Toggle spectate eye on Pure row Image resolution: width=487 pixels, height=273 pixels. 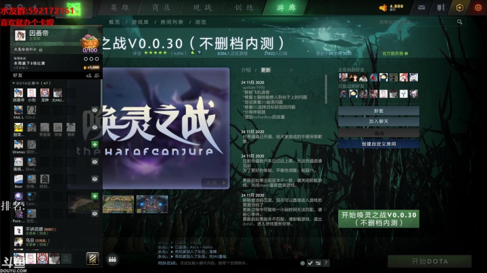point(95,214)
